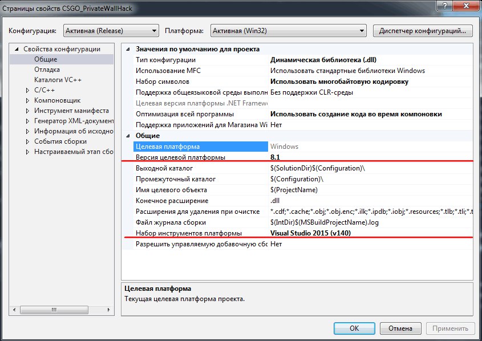Expand Генератор XML-документов node
Screen dimensions: 482x341
28,121
